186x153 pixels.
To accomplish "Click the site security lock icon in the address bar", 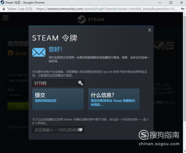I will click(4, 9).
